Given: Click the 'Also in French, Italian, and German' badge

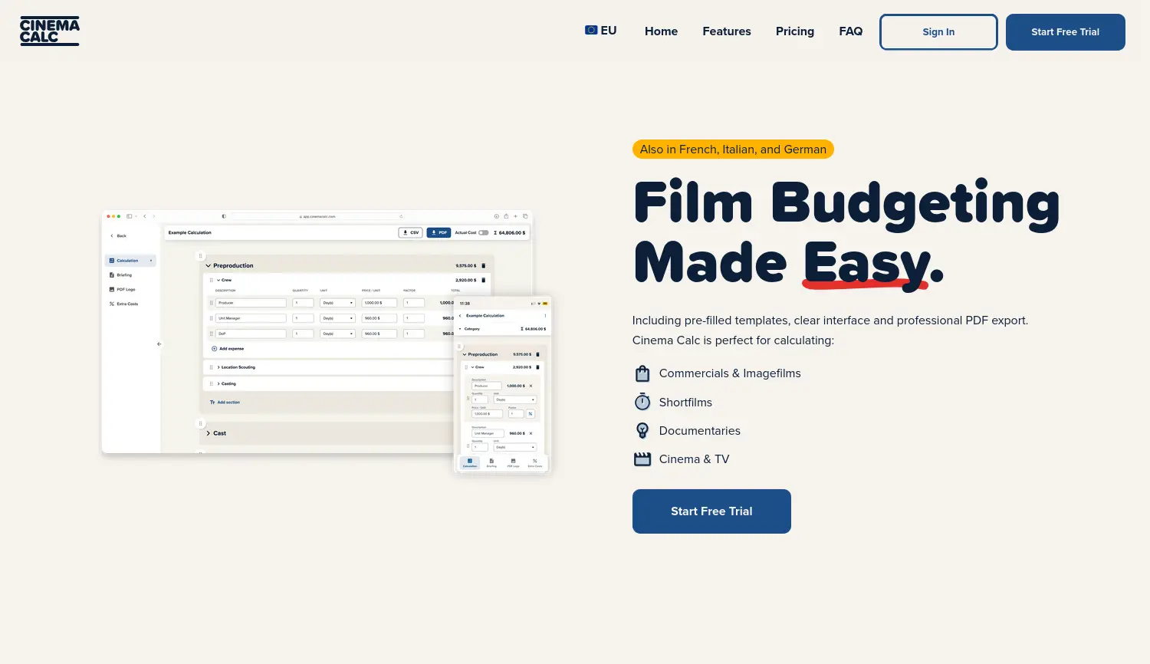Looking at the screenshot, I should 733,150.
